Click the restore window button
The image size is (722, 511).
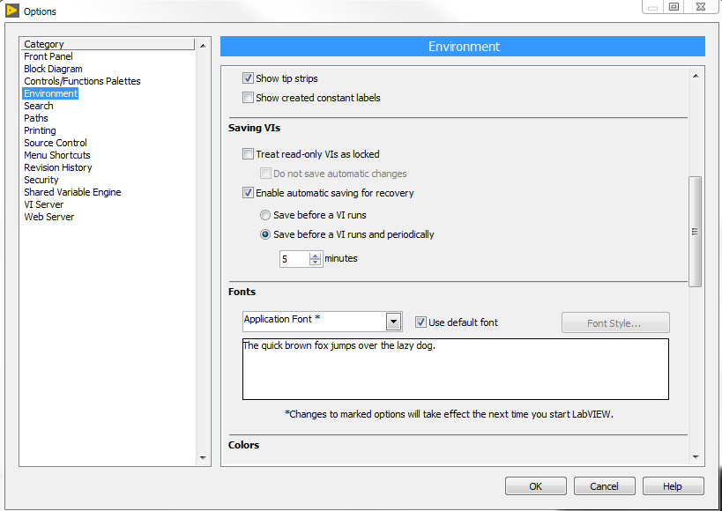[x=674, y=7]
